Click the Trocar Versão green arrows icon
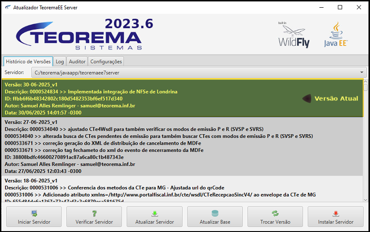Screen dimensions: 370x232 pyautogui.click(x=275, y=214)
